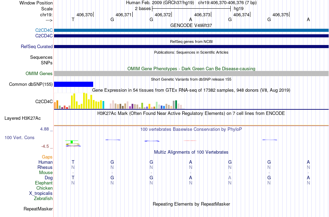Open the GTEx C2CD4C expression bar chart
Image resolution: width=329 pixels, height=217 pixels.
[x=119, y=101]
